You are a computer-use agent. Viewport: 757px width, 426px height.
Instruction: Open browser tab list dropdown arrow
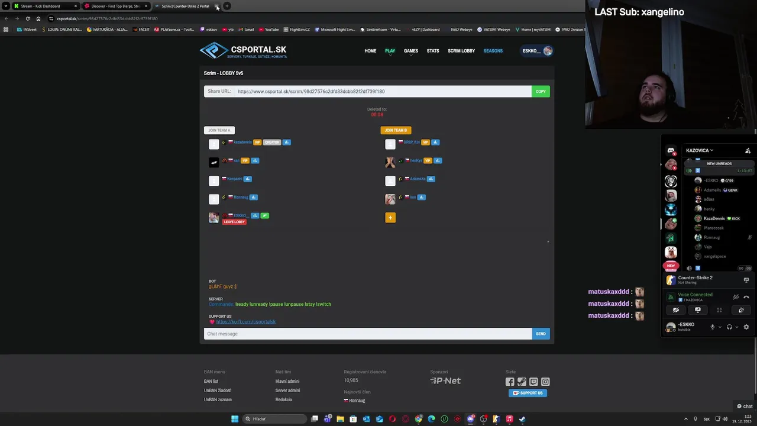pos(5,6)
